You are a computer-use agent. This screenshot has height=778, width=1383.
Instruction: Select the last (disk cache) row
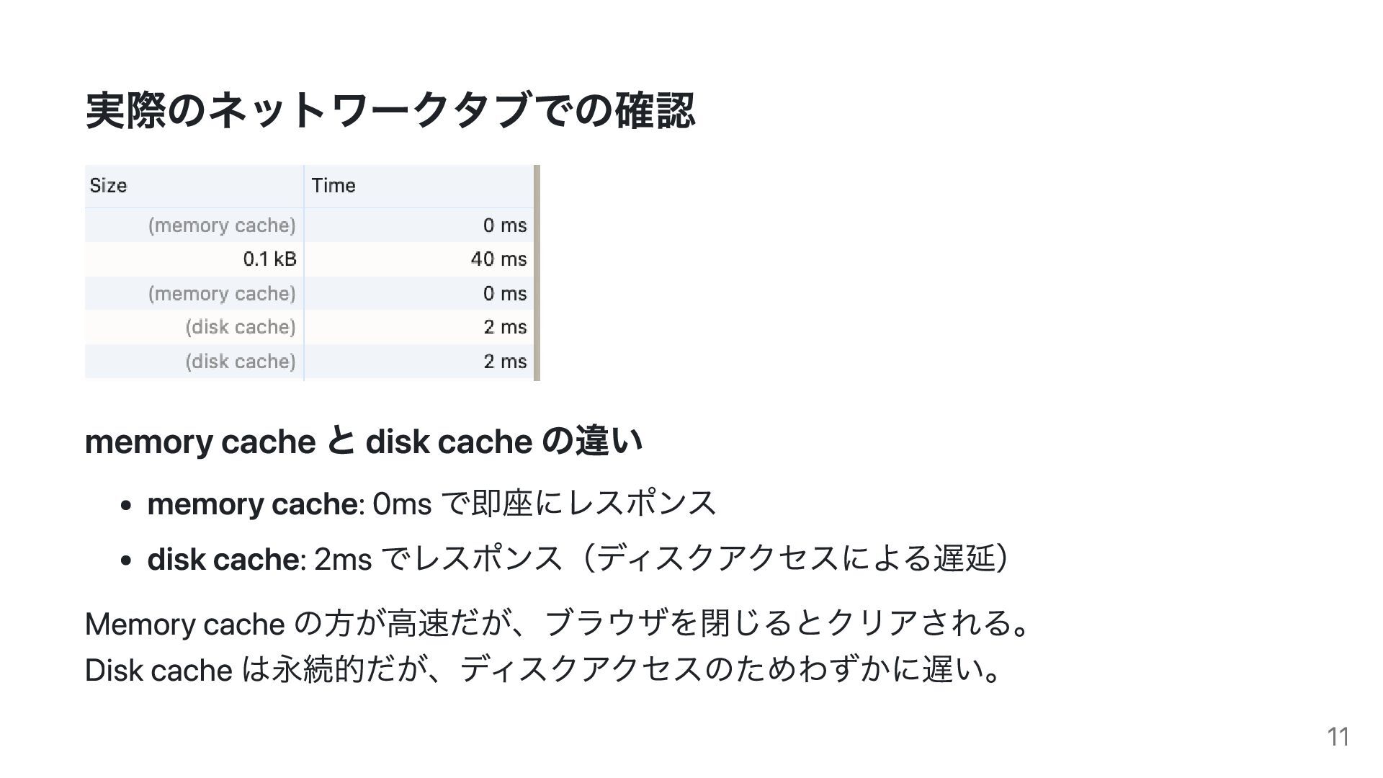point(309,362)
